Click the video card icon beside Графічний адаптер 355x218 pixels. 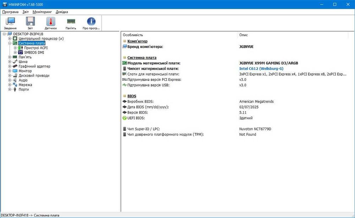(x=15, y=66)
